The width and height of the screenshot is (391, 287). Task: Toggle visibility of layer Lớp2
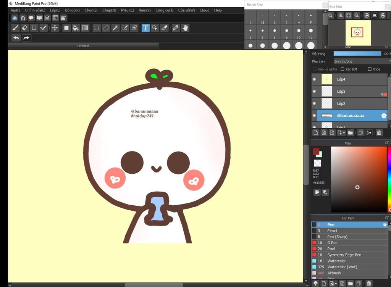click(x=314, y=103)
